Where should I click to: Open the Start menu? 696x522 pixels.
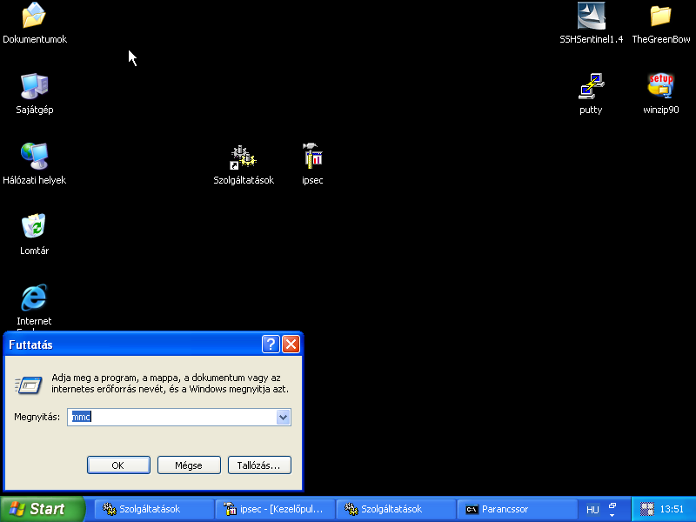42,509
